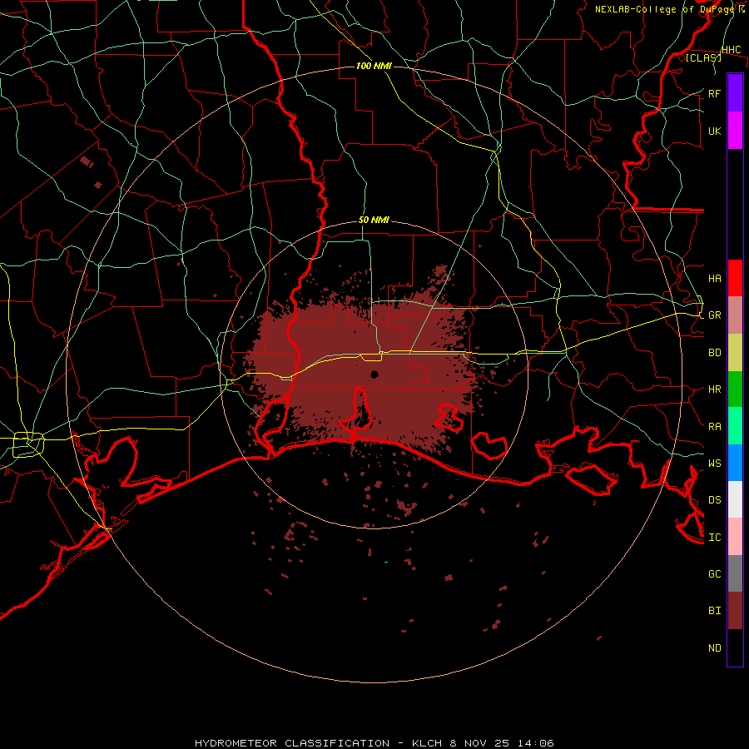Click the DS white legend swatch
The width and height of the screenshot is (749, 749).
pyautogui.click(x=735, y=499)
